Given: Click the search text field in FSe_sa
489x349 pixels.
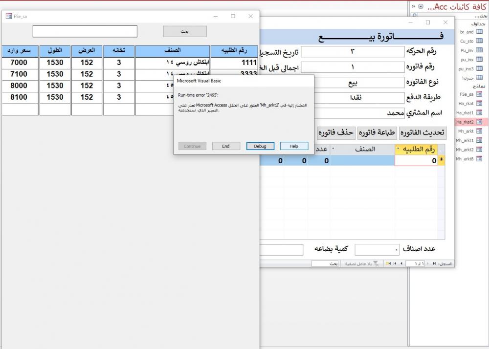Looking at the screenshot, I should coord(85,31).
